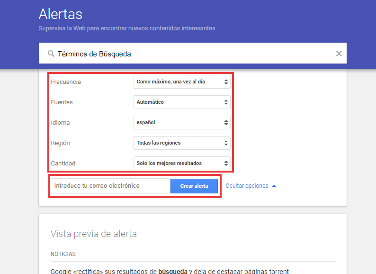This screenshot has width=376, height=274.
Task: Open the Idioma dropdown set to español
Action: coord(182,122)
